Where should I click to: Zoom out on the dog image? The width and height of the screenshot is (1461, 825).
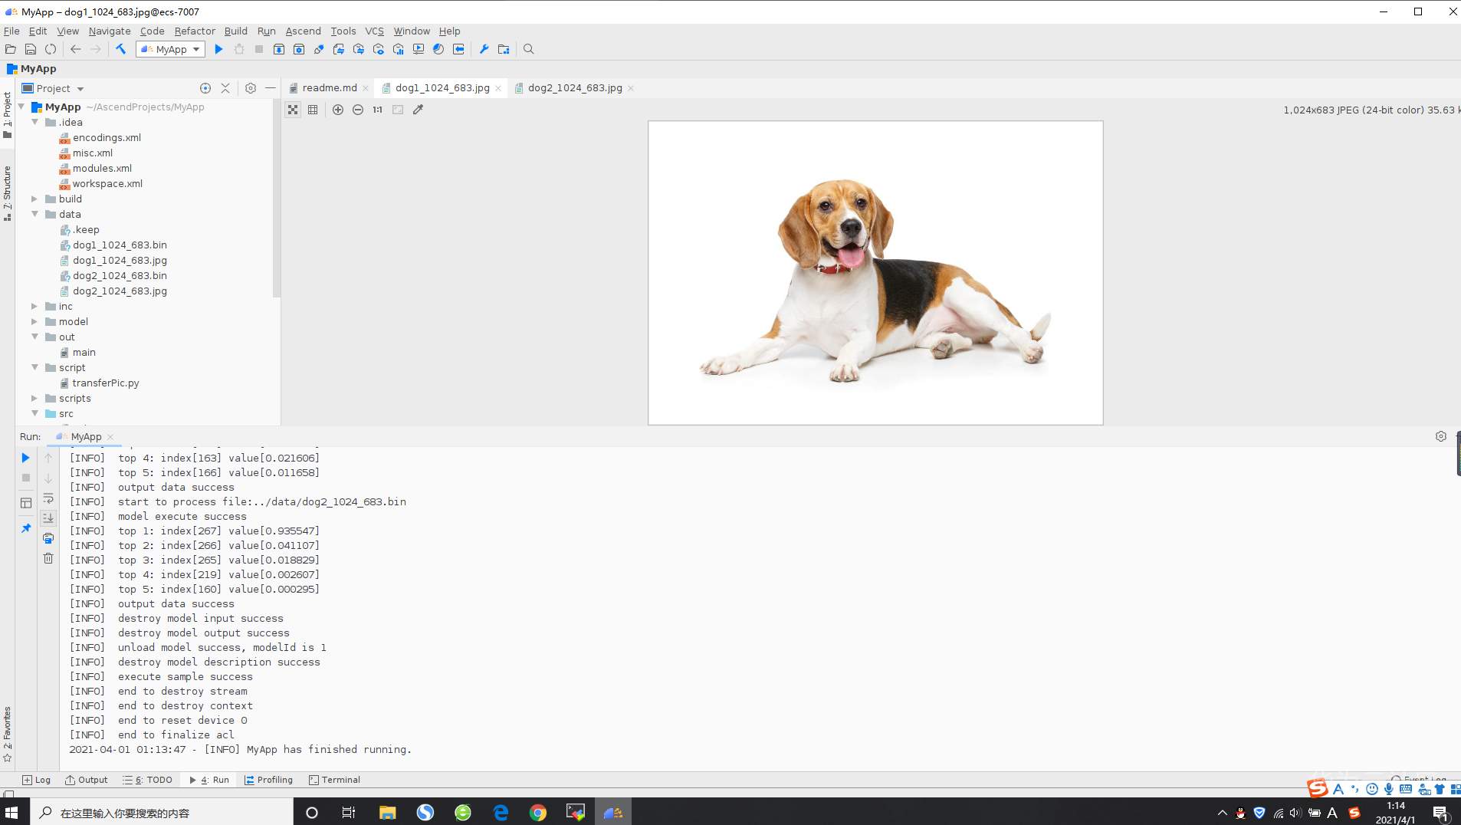357,110
